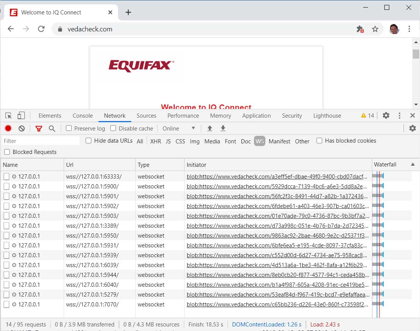This screenshot has height=331, width=420.
Task: Open the Security tab
Action: (292, 115)
